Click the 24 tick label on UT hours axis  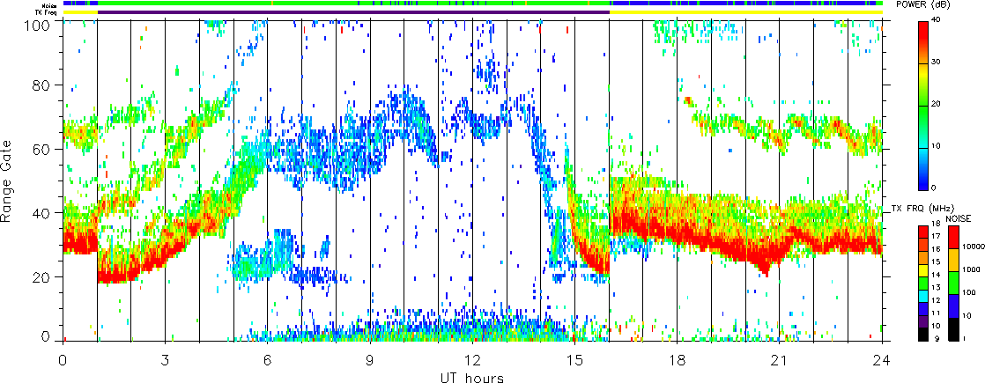[882, 360]
